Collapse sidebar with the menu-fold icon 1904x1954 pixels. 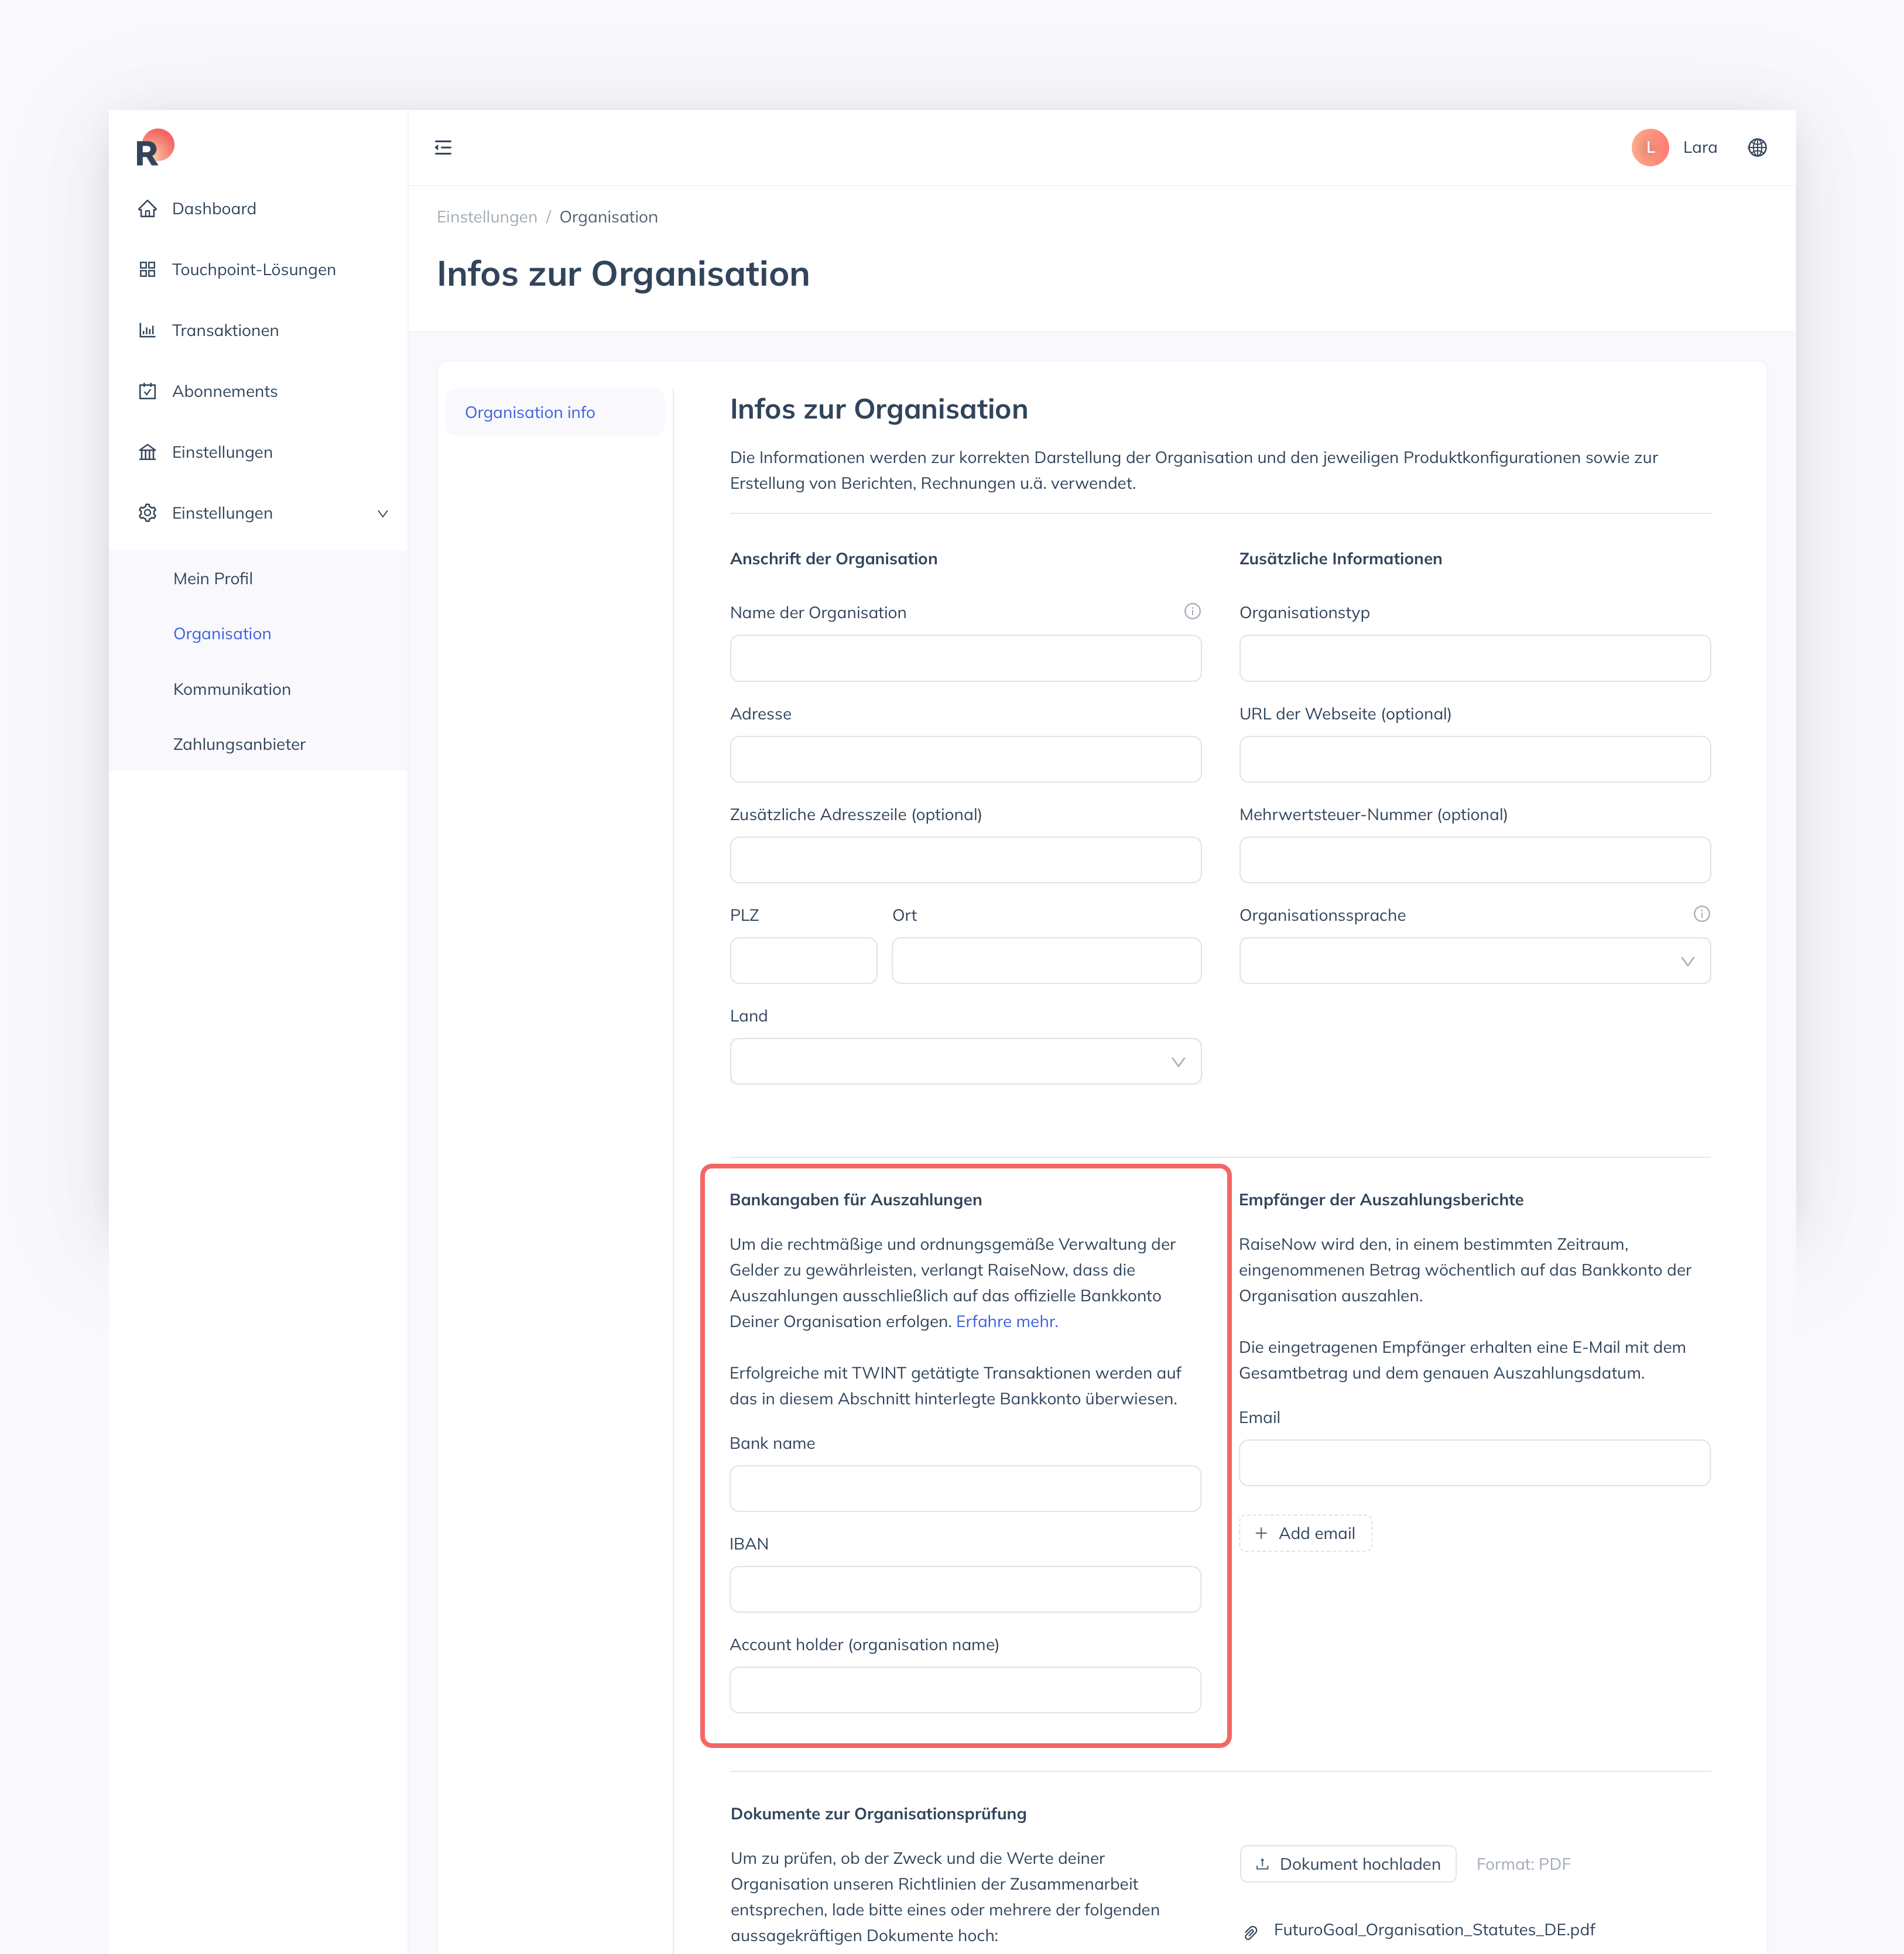point(443,148)
